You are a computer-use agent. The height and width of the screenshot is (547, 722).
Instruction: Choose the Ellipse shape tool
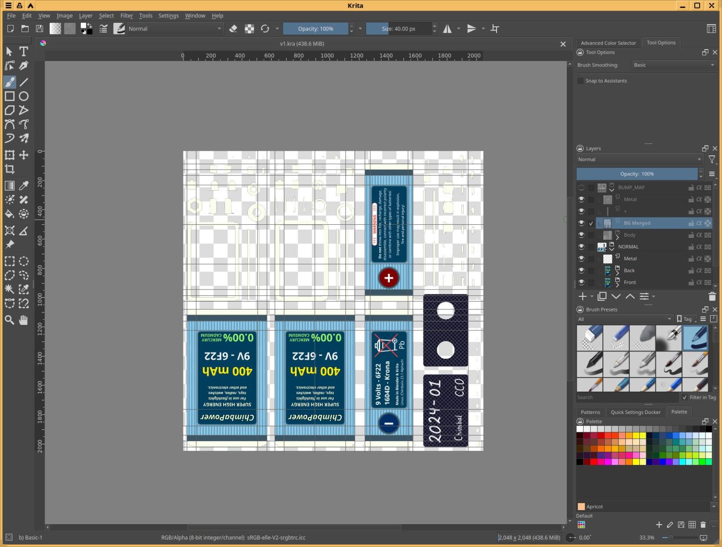(x=24, y=96)
